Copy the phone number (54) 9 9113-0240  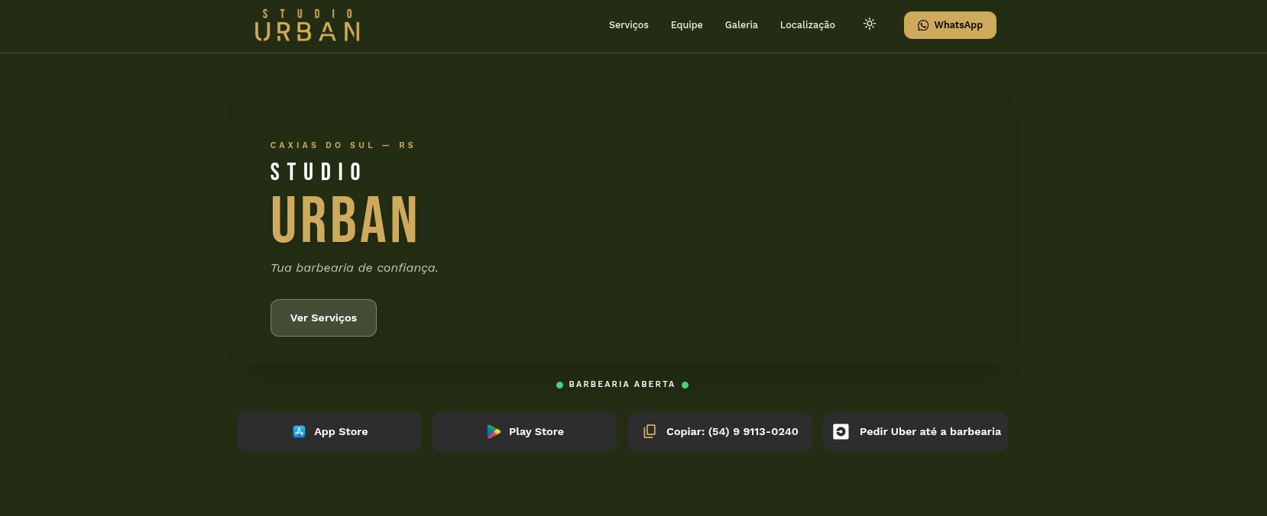pyautogui.click(x=731, y=431)
